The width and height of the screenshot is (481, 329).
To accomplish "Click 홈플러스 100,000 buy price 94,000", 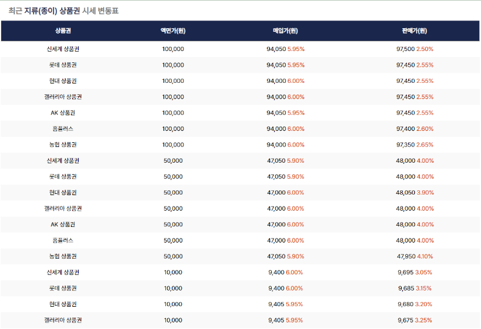I will [x=276, y=128].
